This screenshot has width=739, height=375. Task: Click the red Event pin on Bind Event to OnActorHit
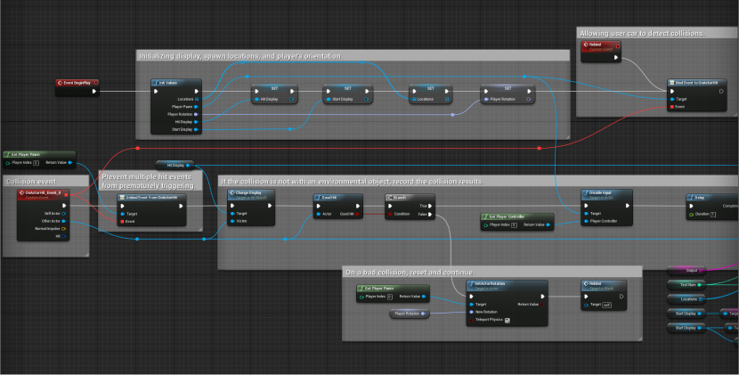tap(672, 107)
